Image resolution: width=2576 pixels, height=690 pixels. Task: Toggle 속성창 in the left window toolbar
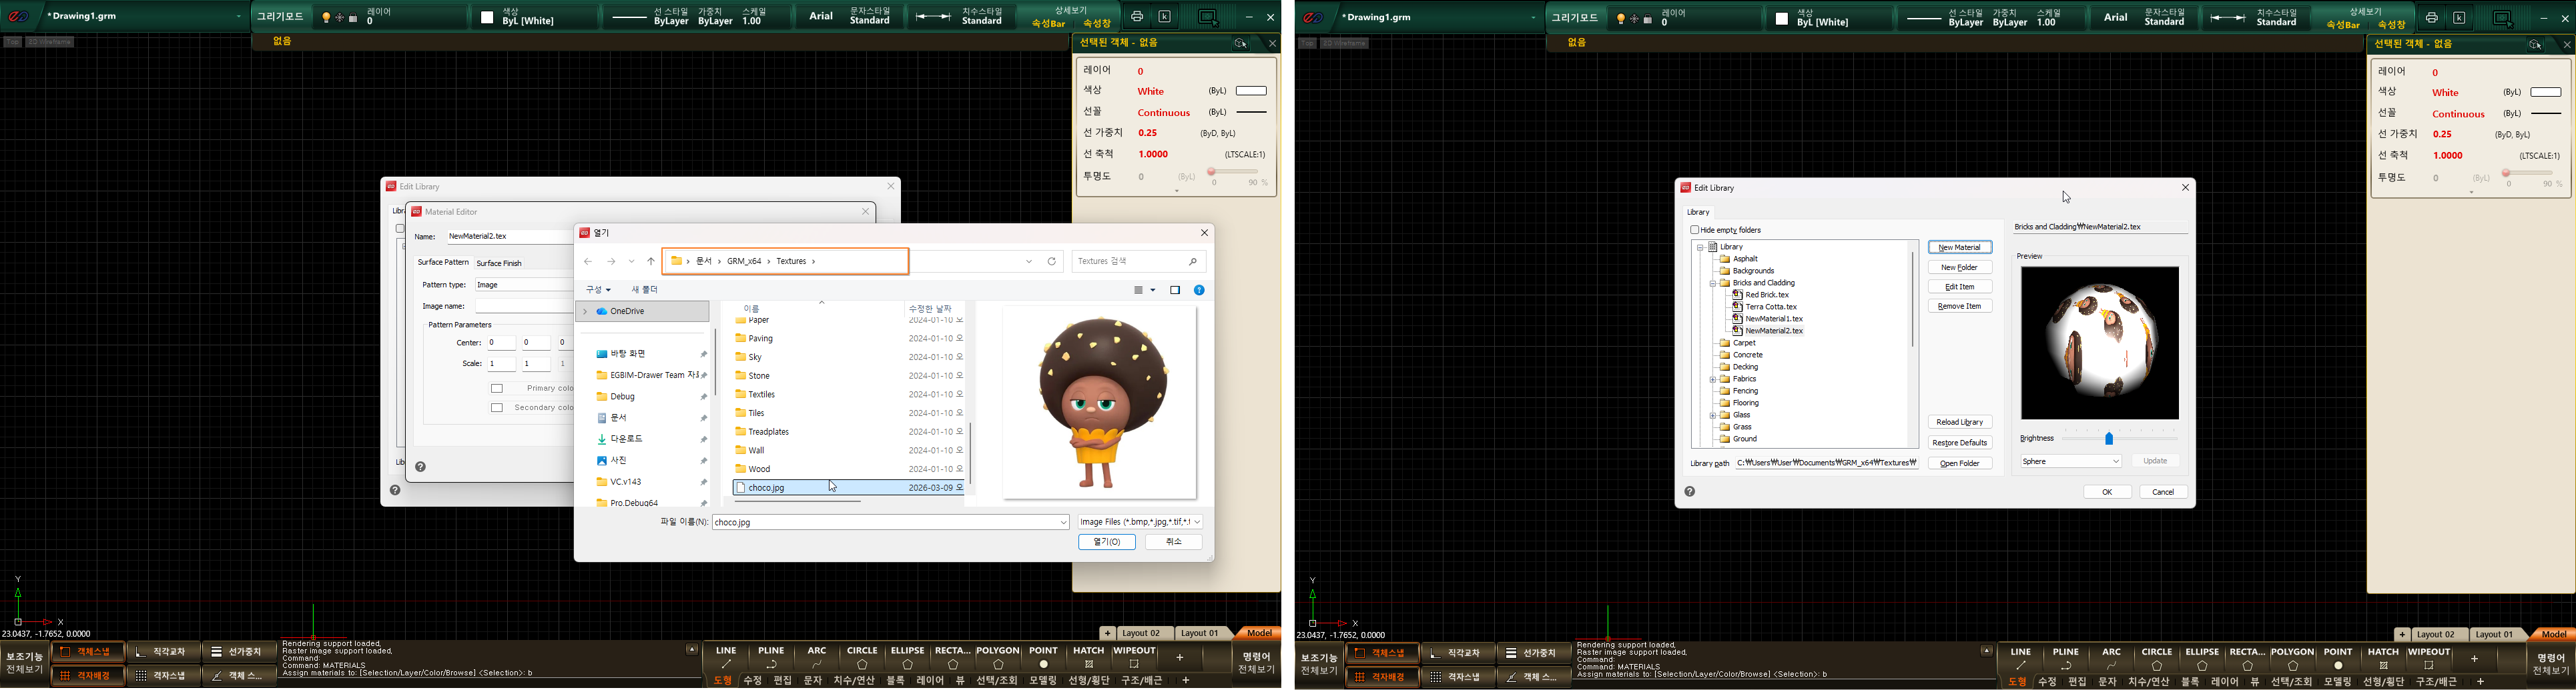coord(1097,24)
